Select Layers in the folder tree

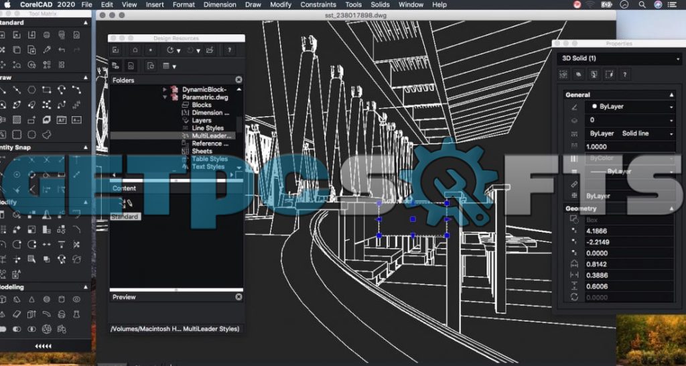click(201, 121)
